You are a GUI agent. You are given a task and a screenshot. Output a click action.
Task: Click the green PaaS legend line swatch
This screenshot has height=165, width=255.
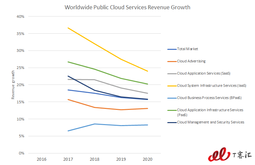[x=172, y=110]
